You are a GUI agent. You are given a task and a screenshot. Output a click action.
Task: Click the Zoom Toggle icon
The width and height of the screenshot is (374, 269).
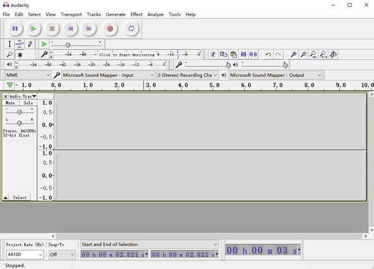333,54
